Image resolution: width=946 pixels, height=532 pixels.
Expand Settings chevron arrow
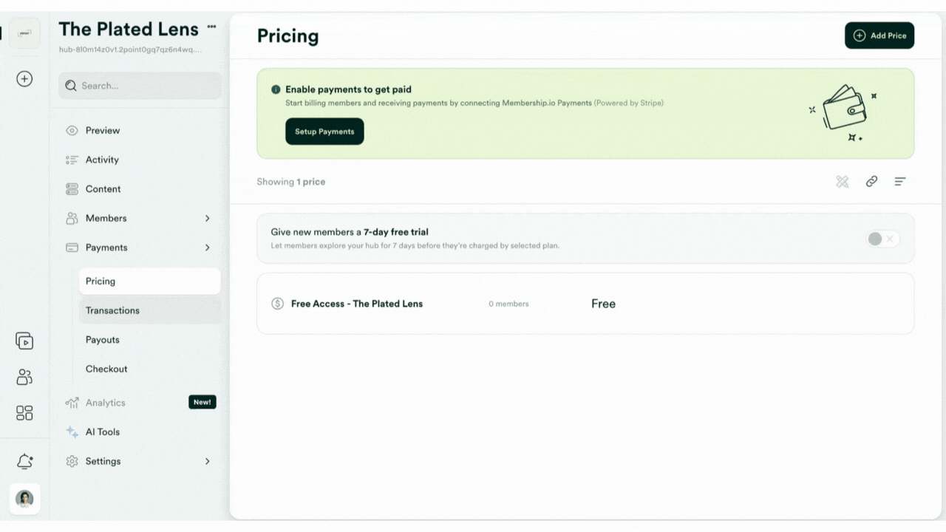207,461
